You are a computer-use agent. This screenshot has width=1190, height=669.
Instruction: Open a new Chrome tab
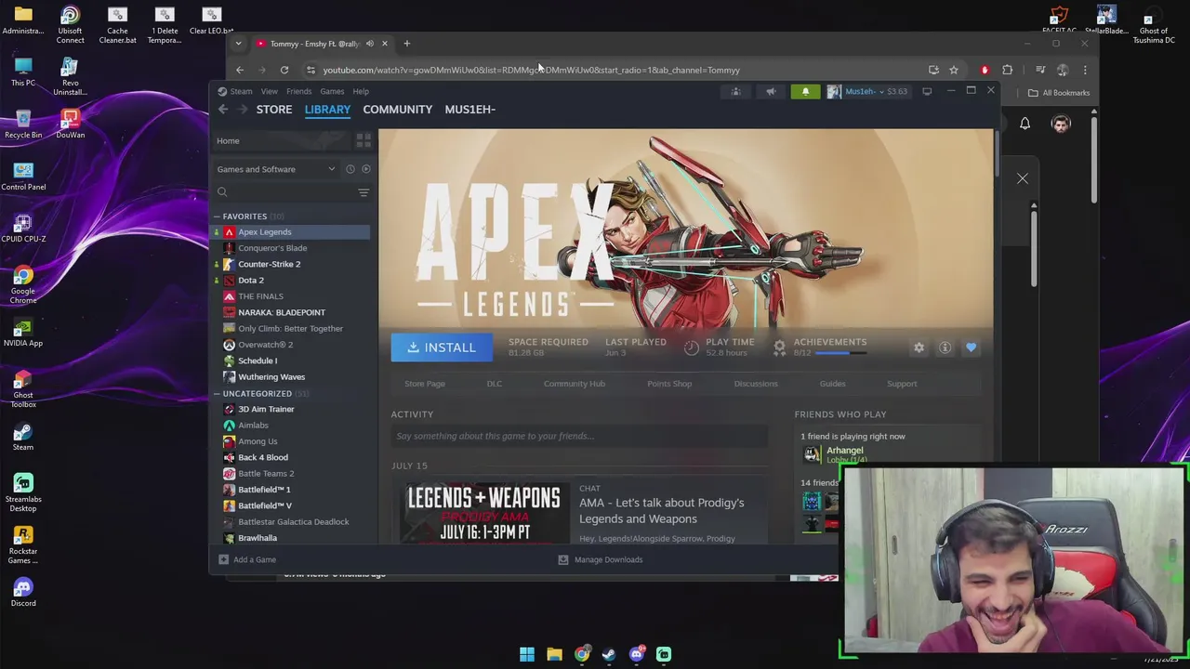(406, 44)
